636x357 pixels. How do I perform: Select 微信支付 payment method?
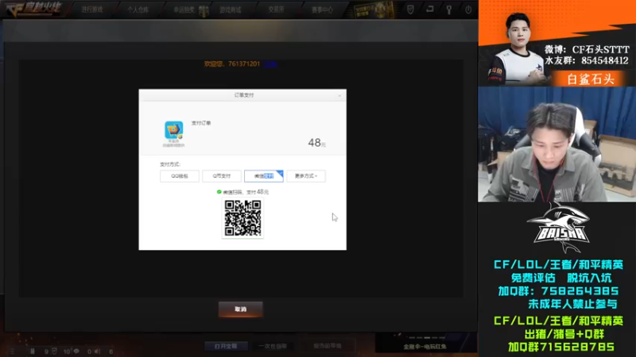[x=264, y=176]
